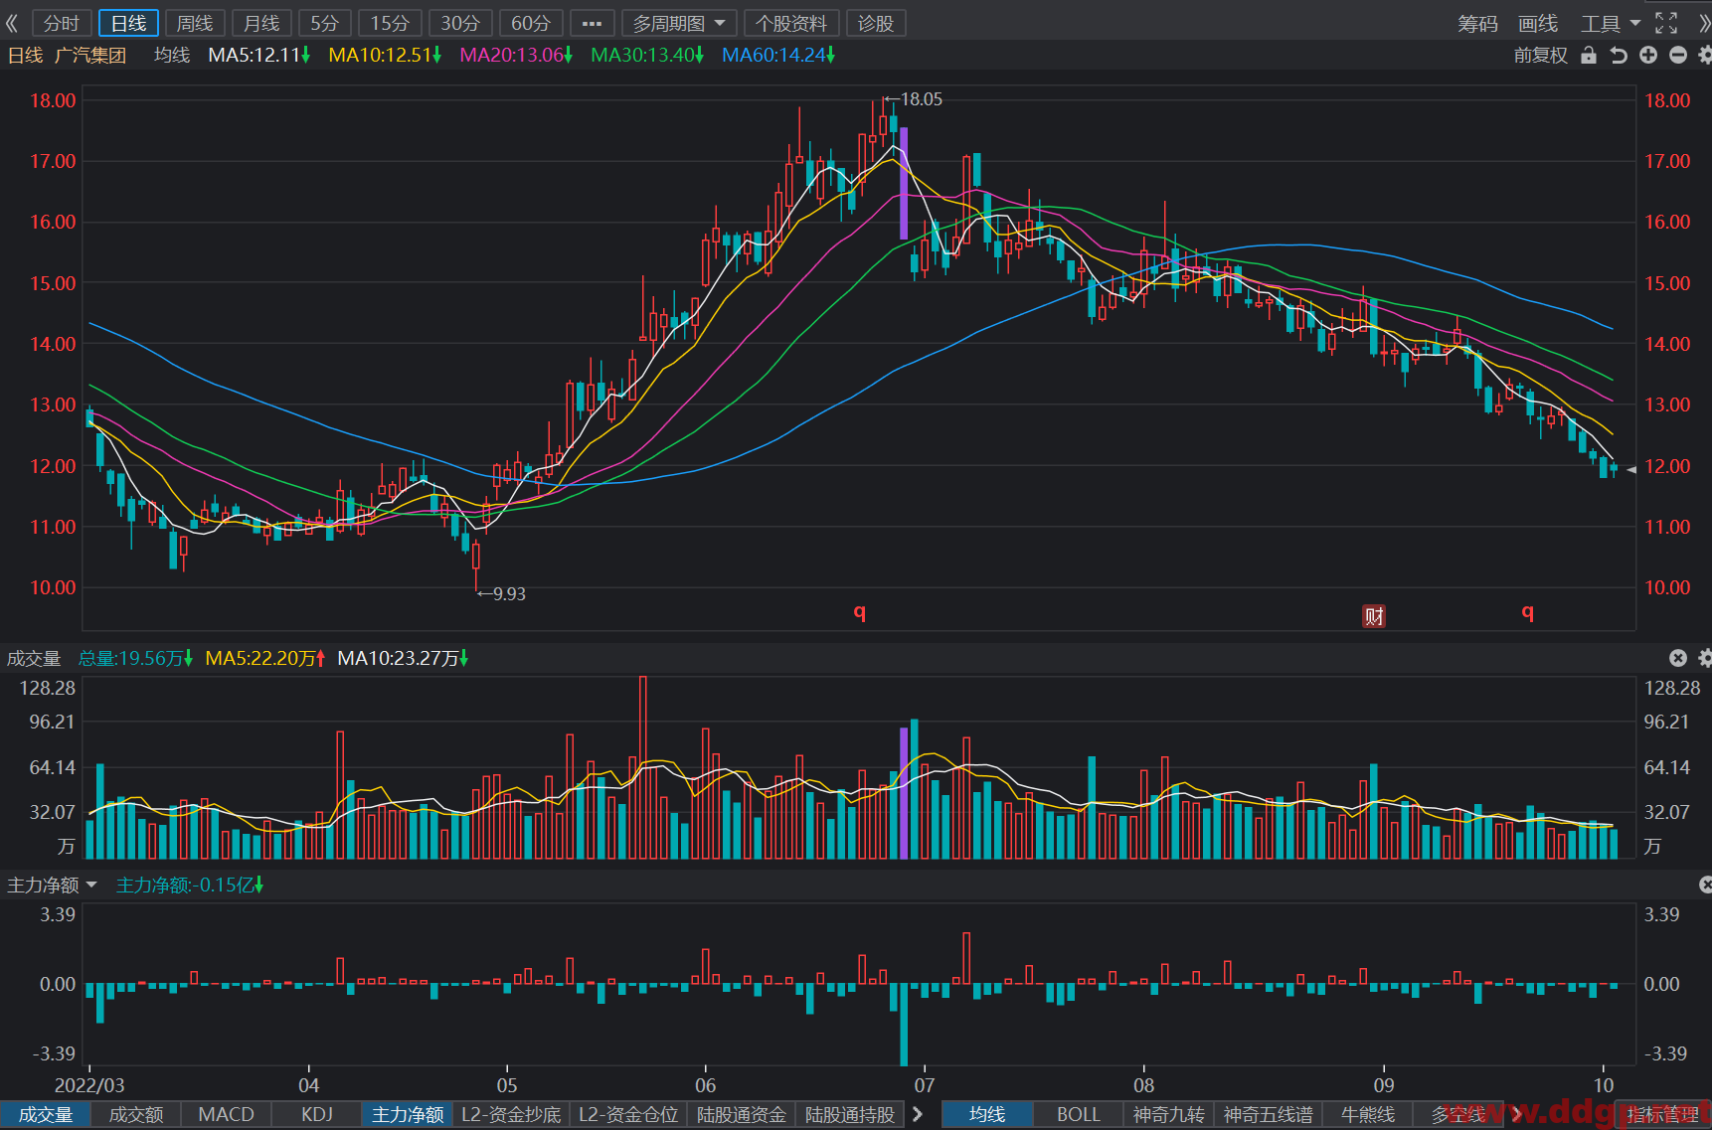Screen dimensions: 1712x1130
Task: Switch to 周线 weekly chart
Action: (195, 23)
